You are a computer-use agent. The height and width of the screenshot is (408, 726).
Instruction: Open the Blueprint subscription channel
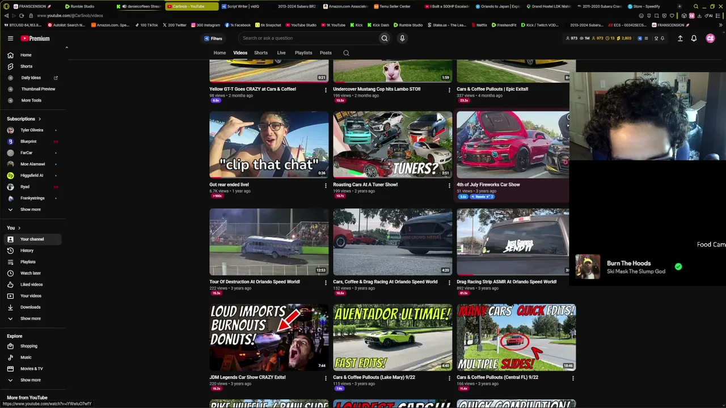pyautogui.click(x=32, y=142)
